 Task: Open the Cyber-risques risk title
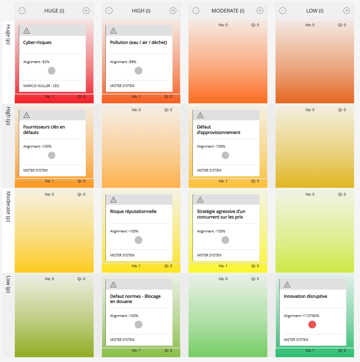[x=37, y=42]
